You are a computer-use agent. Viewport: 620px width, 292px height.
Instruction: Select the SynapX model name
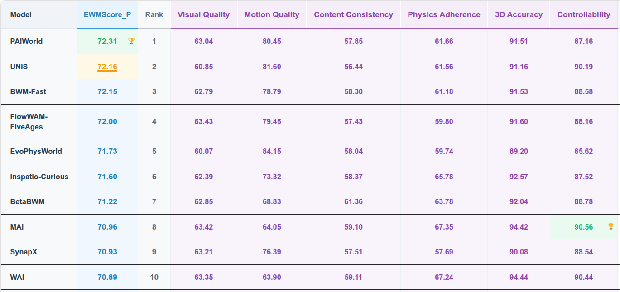pyautogui.click(x=24, y=252)
